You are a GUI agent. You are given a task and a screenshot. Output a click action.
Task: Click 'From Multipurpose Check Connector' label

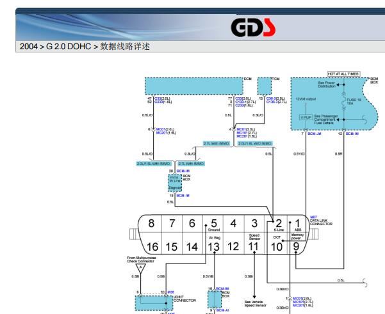coord(142,260)
